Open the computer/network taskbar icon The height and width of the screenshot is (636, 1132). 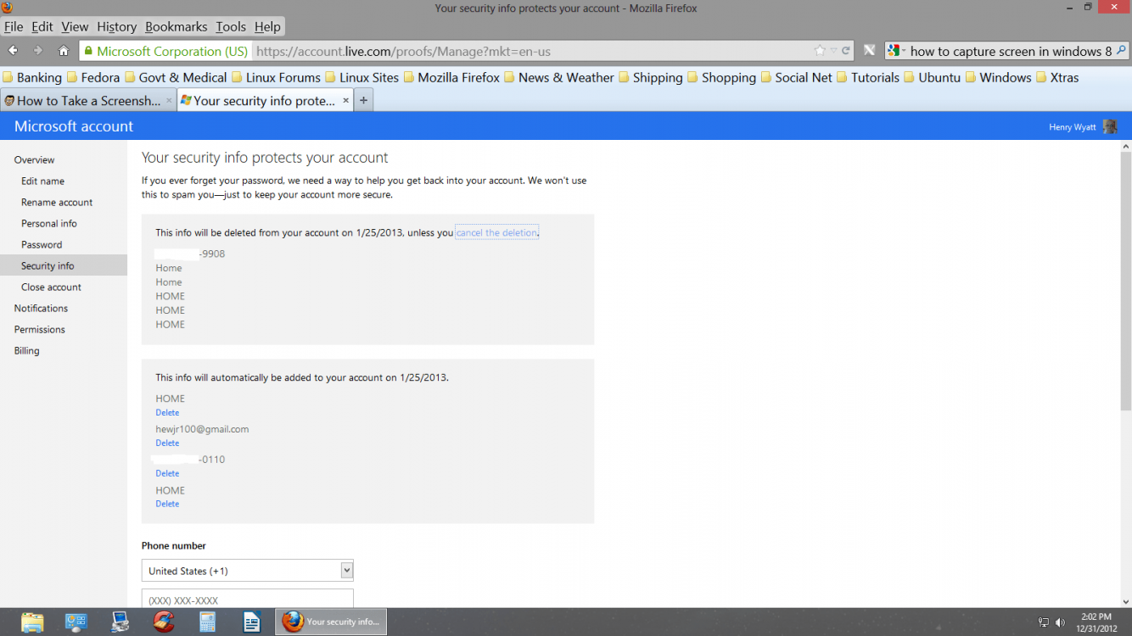[x=120, y=622]
